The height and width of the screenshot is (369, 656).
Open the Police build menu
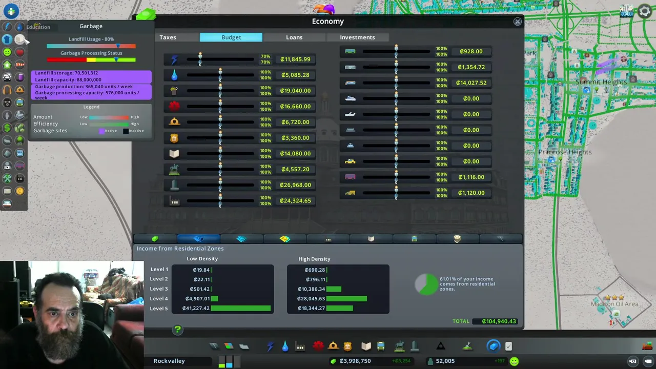[x=348, y=346]
